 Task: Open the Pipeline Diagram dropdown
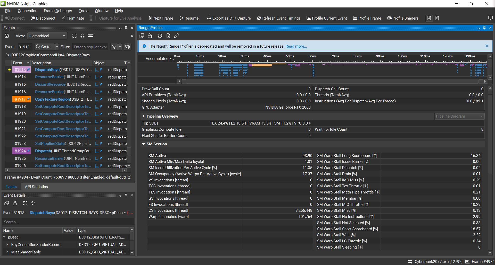[459, 116]
